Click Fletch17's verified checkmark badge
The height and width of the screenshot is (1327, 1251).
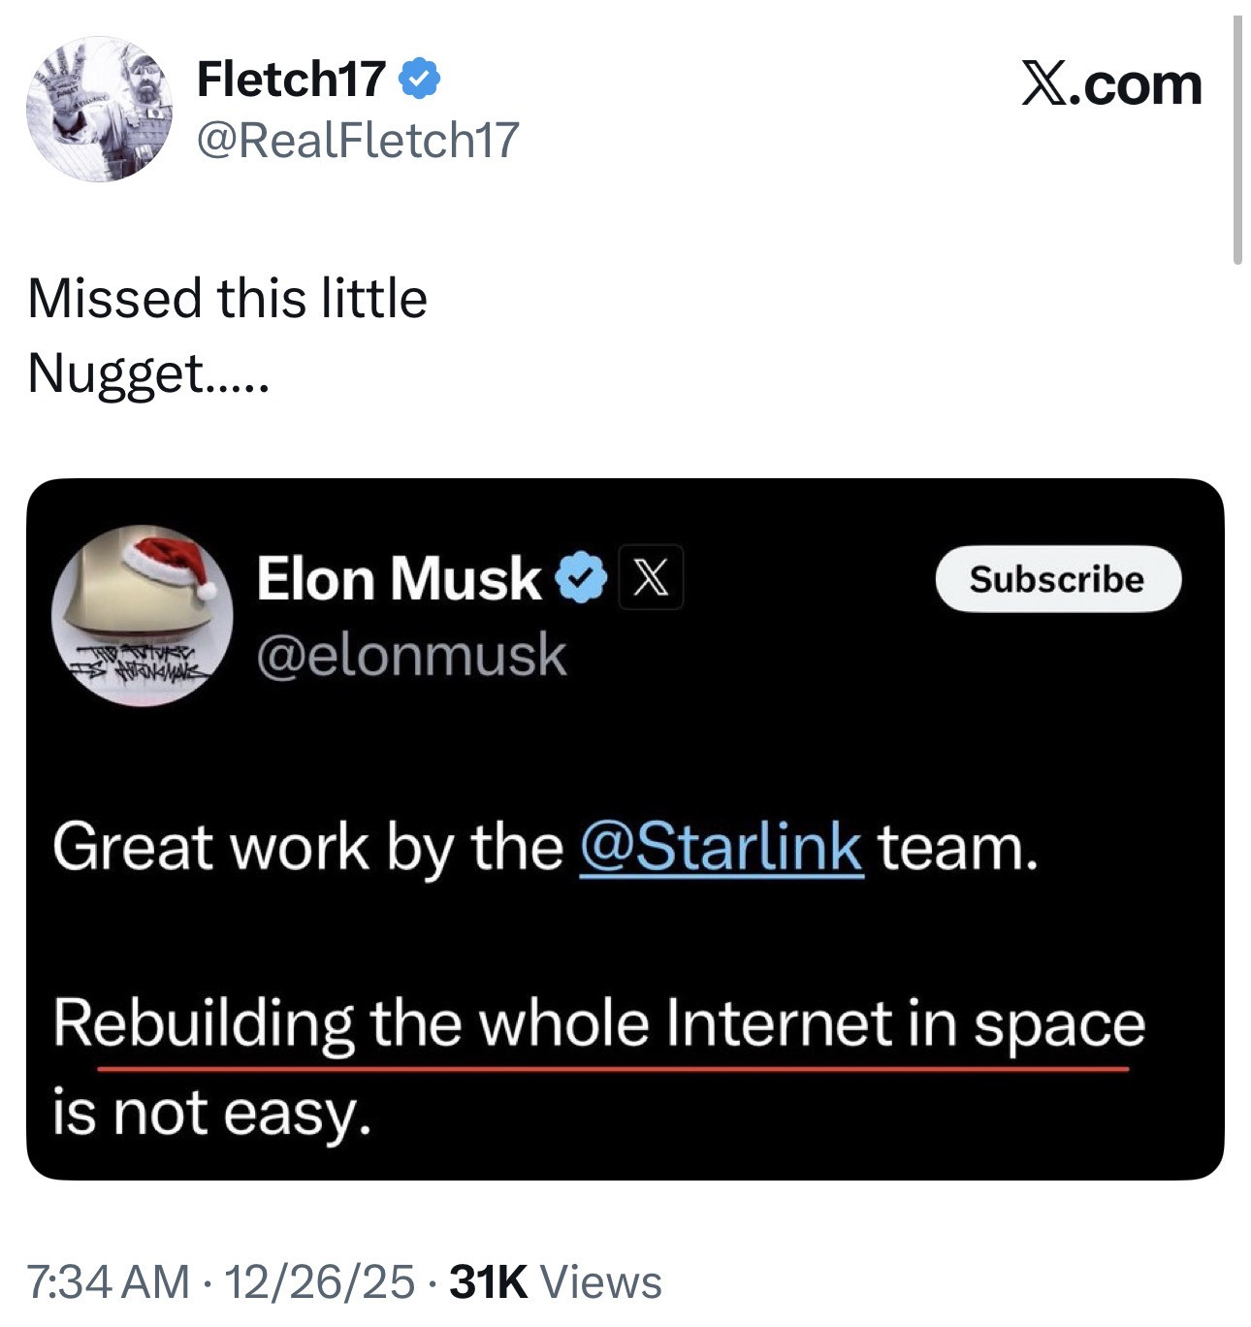420,79
